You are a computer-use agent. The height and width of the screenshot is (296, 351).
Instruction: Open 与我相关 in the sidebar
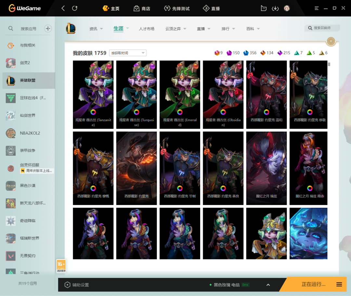pos(29,45)
